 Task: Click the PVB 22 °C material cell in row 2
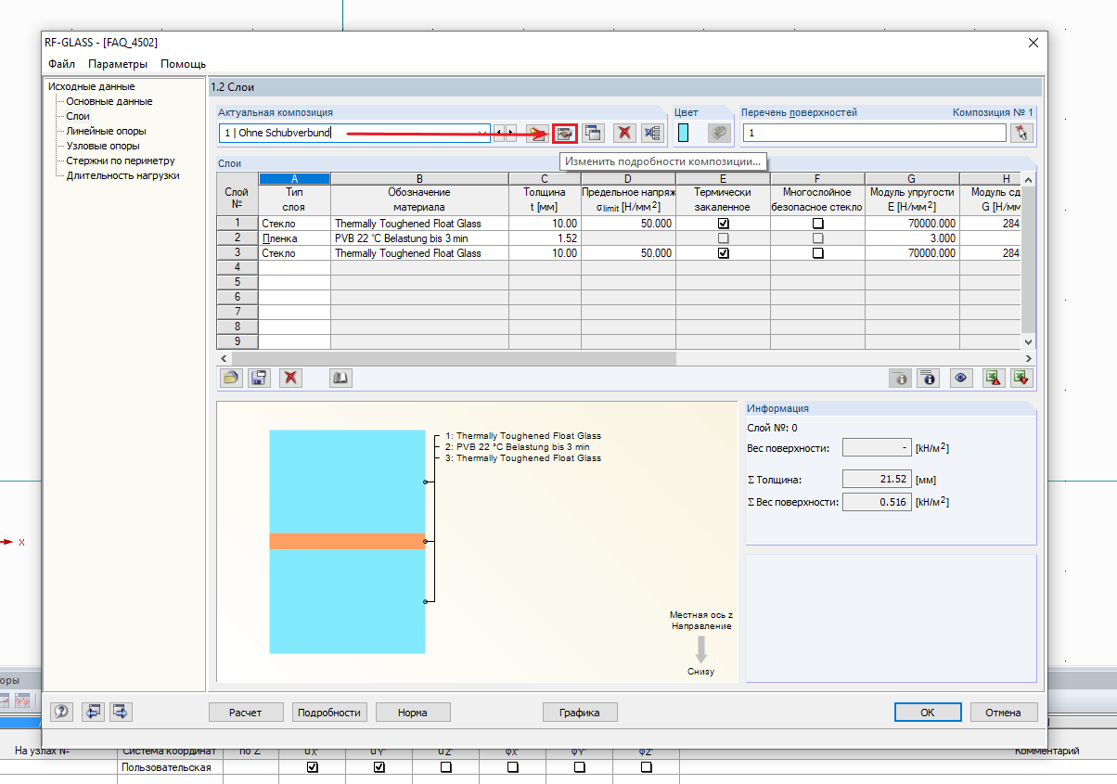tap(419, 238)
